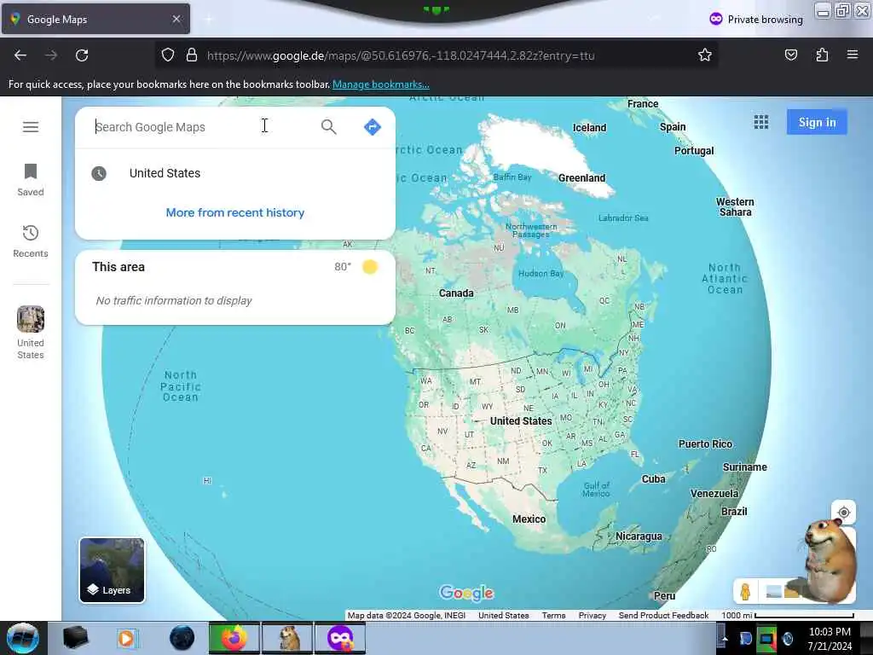Click the United States label on the map

(x=521, y=421)
